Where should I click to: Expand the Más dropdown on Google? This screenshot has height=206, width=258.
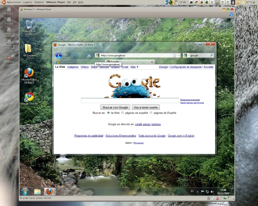pyautogui.click(x=134, y=67)
